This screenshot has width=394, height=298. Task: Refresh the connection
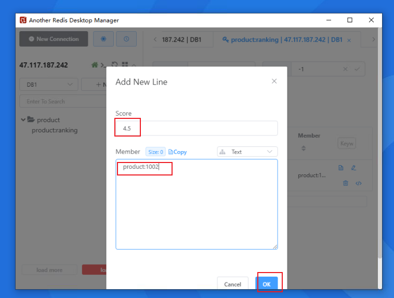point(114,64)
